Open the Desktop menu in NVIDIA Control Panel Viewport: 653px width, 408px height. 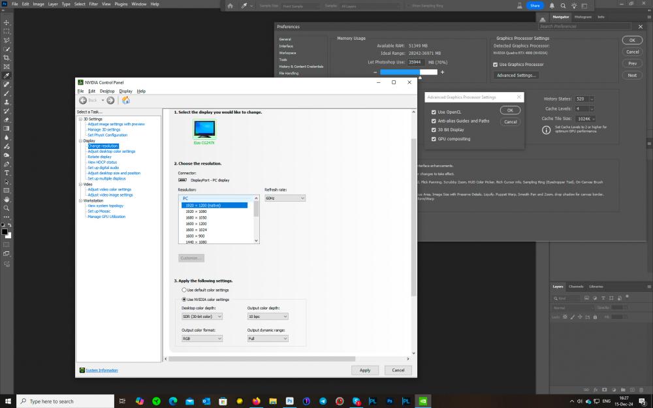(x=107, y=91)
